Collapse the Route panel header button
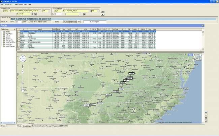The width and height of the screenshot is (219, 136). coord(202,25)
